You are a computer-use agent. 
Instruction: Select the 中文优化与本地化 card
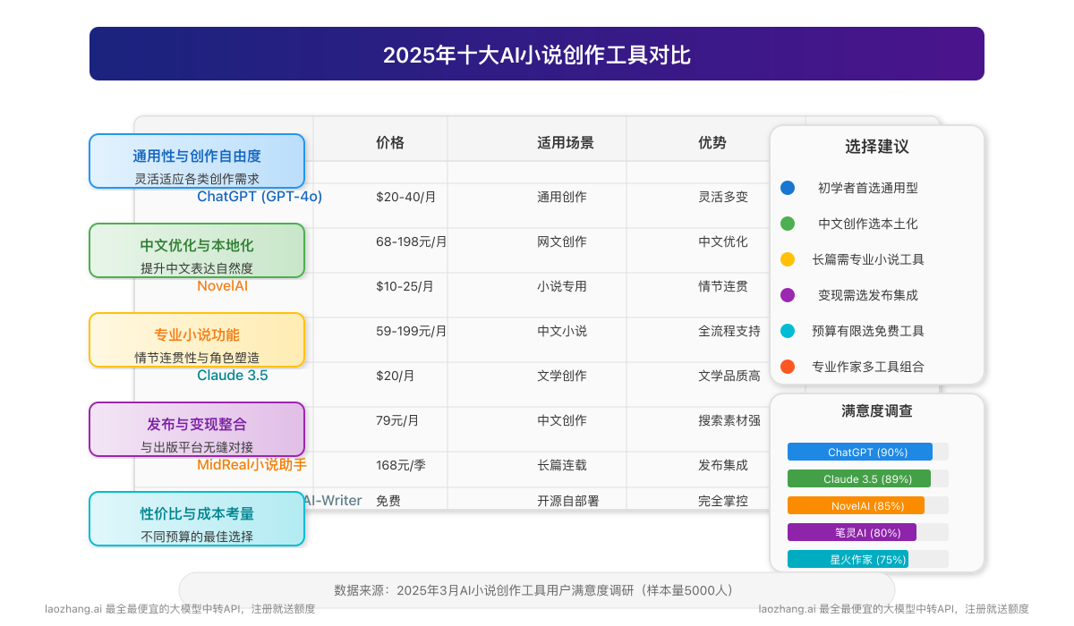(x=197, y=250)
